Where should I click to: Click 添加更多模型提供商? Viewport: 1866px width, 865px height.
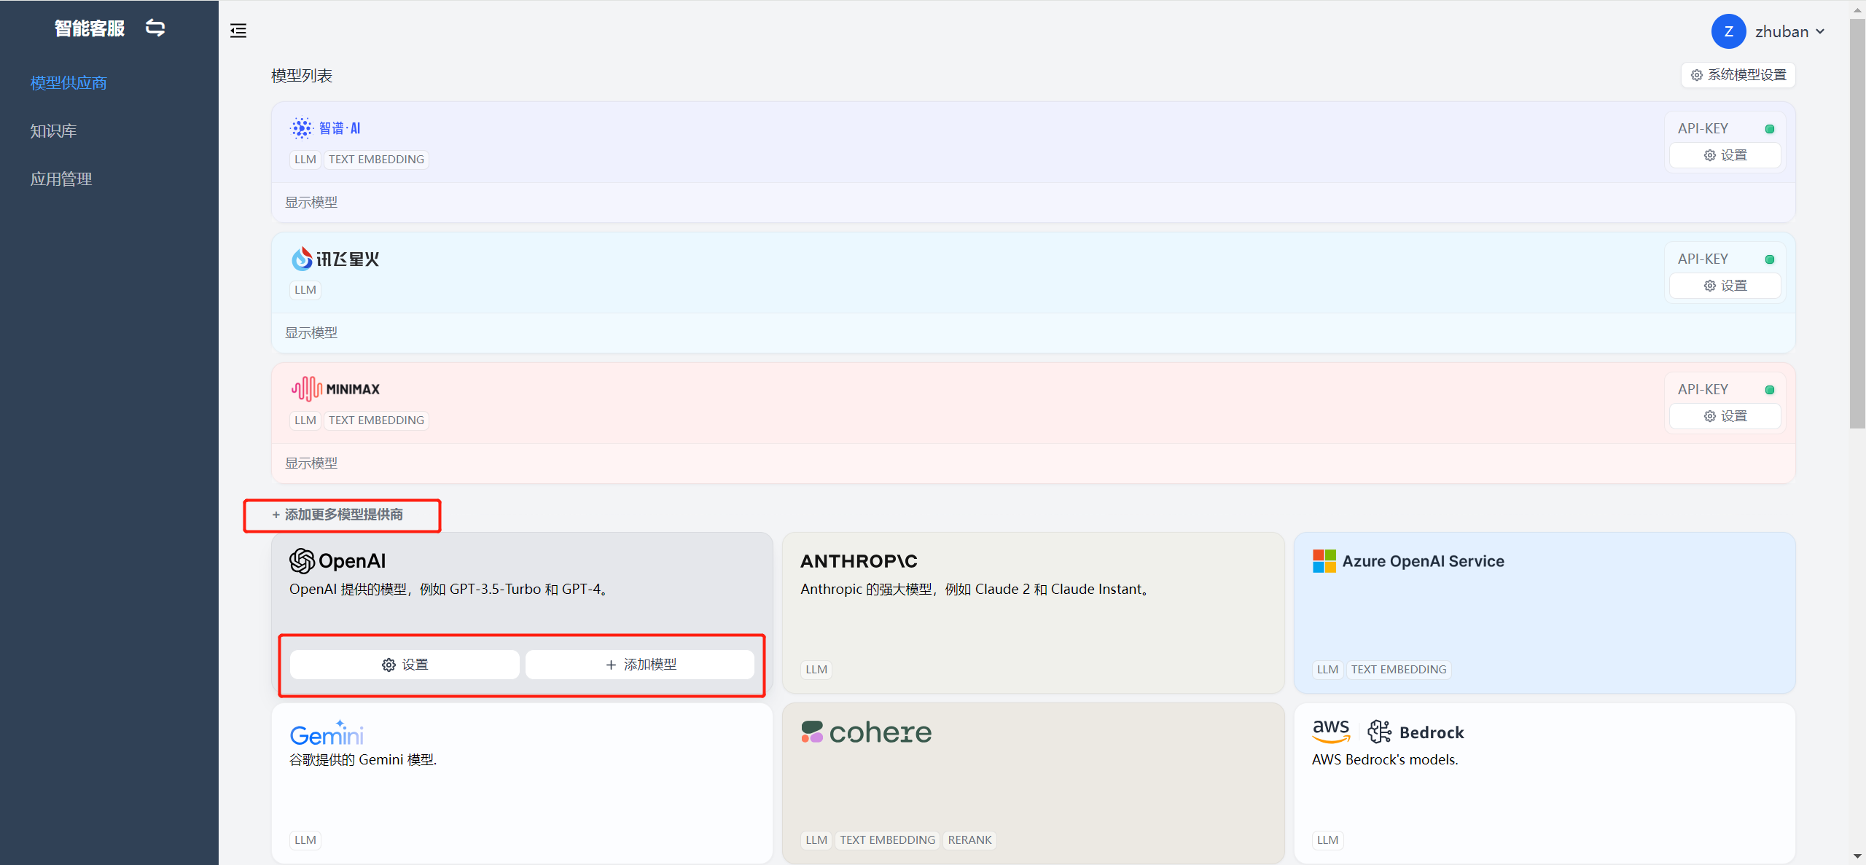coord(337,514)
